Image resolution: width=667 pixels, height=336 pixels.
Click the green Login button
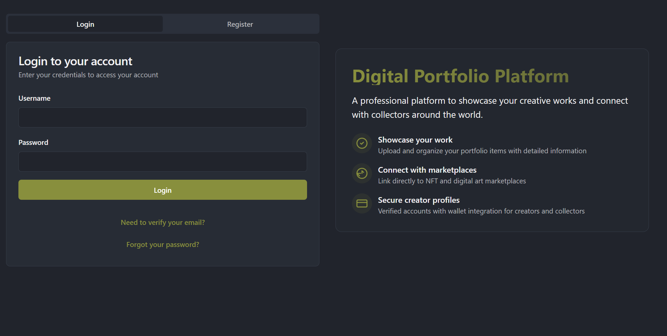tap(163, 190)
